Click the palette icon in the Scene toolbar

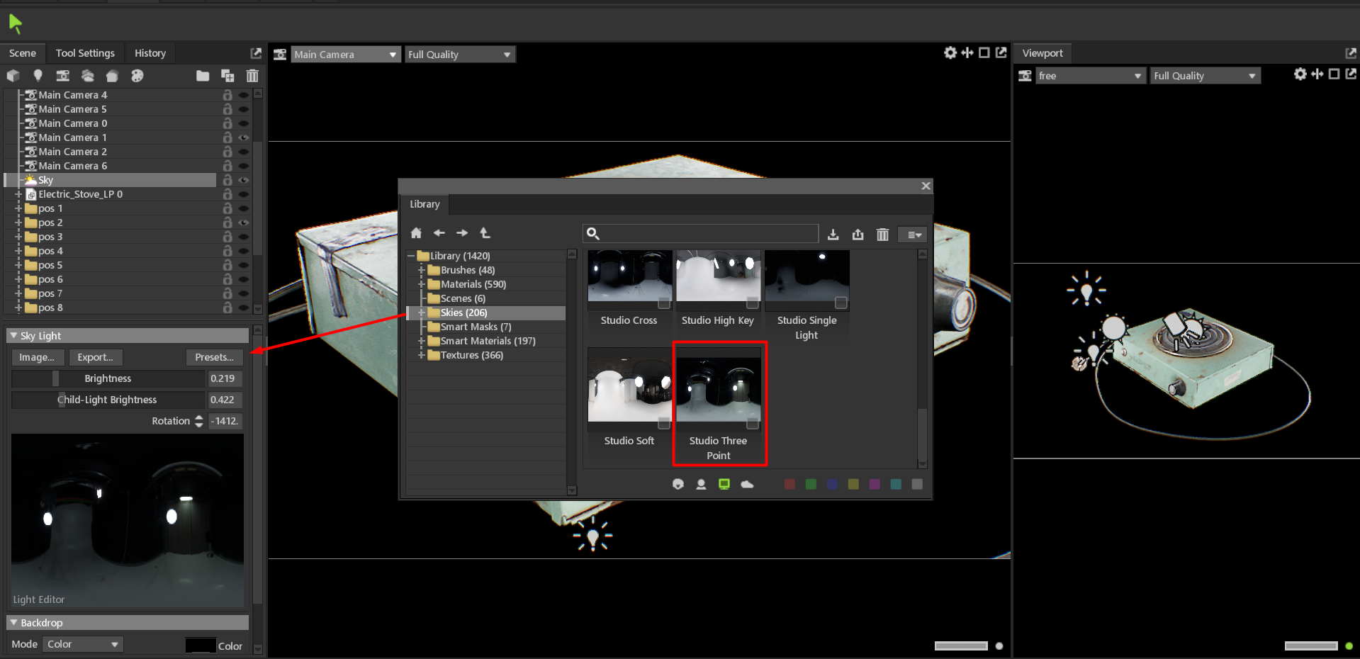137,76
